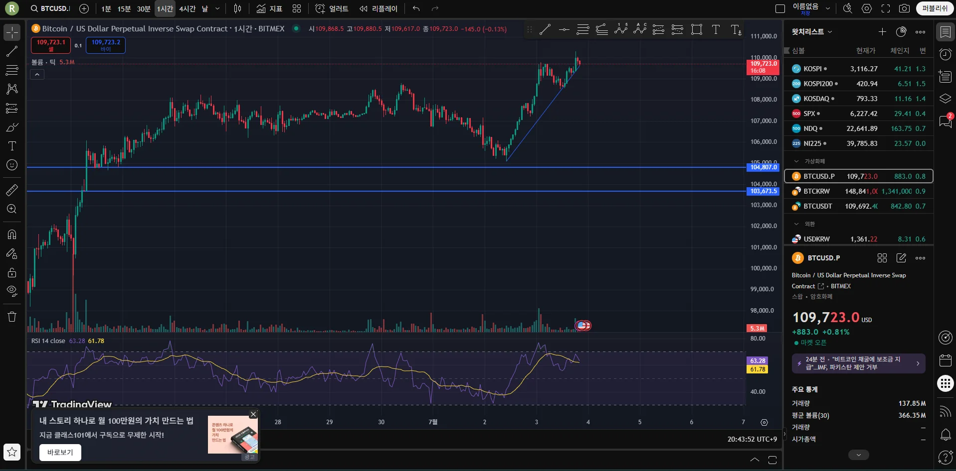956x471 pixels.
Task: Select the 날 daily timeframe
Action: 205,8
